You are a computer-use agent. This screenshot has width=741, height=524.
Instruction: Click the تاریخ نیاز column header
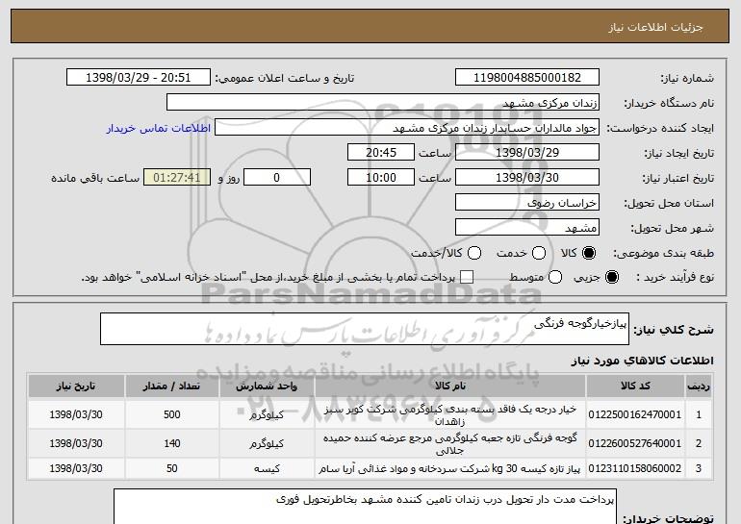(76, 387)
